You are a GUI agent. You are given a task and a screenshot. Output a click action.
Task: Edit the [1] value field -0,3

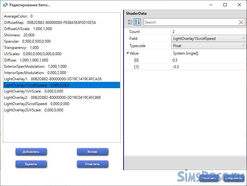(209, 67)
